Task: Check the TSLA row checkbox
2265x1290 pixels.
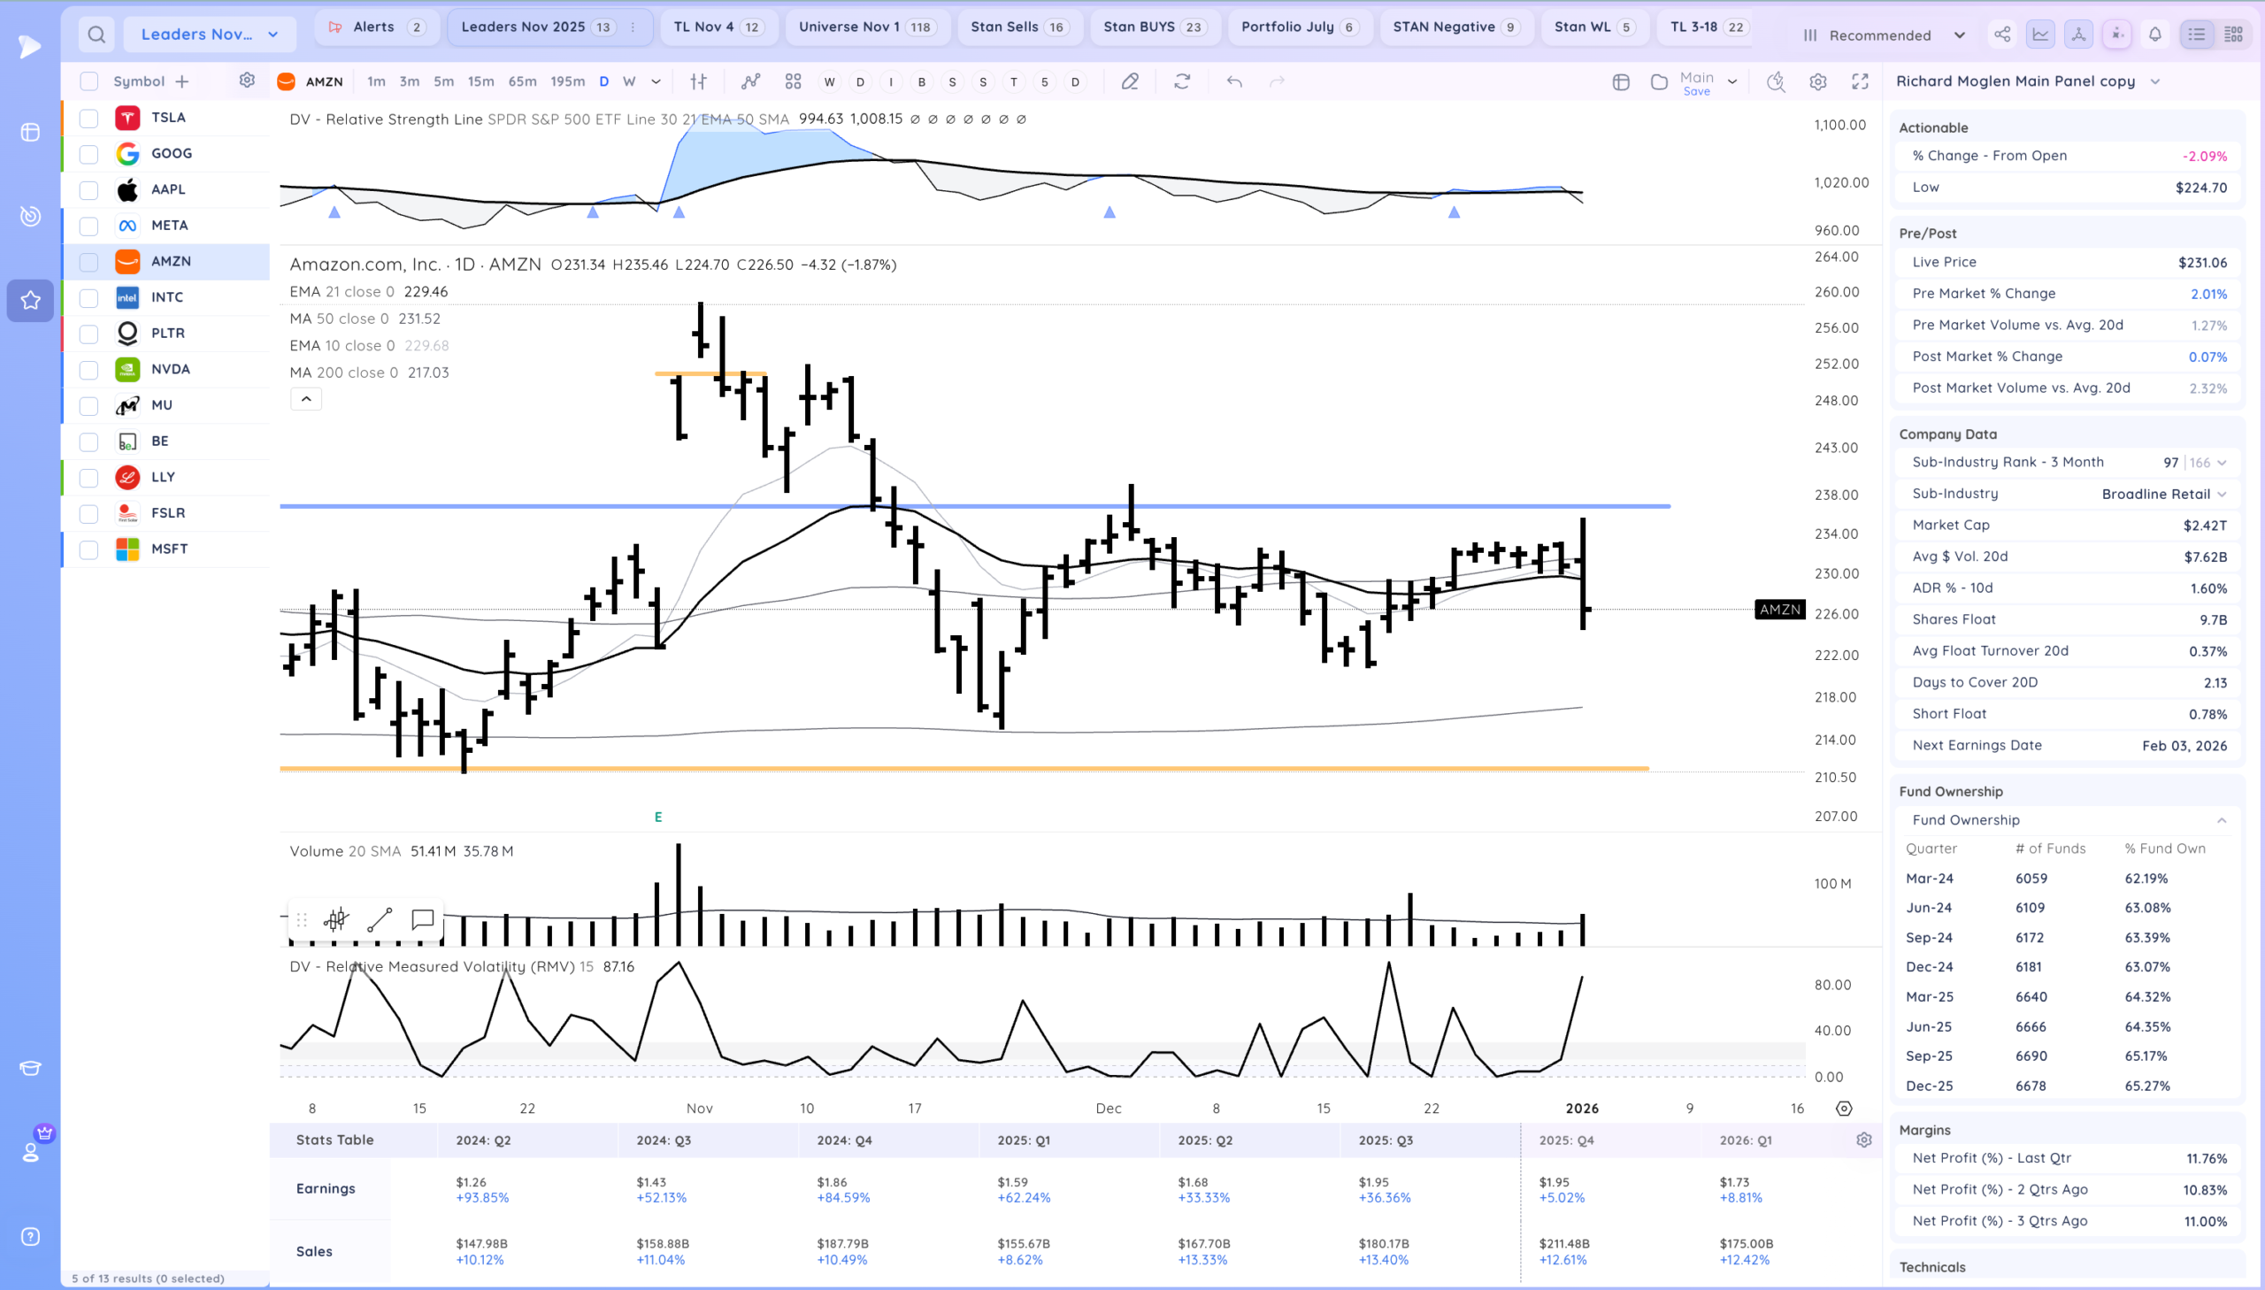Action: click(x=88, y=118)
